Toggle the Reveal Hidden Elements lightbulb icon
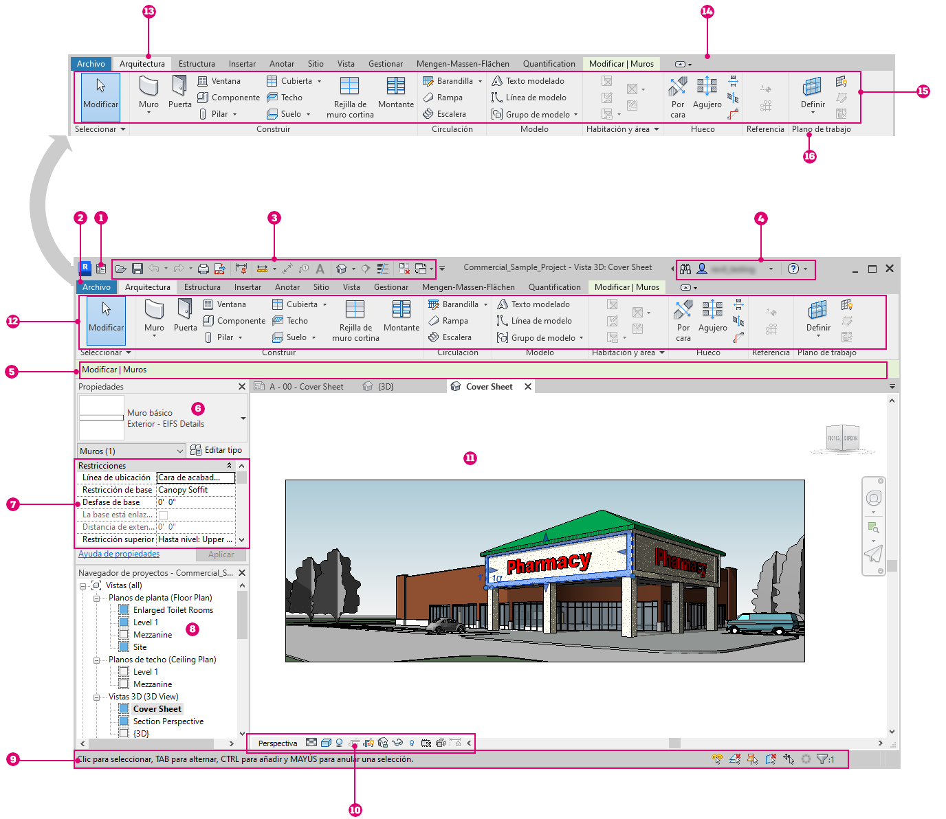The width and height of the screenshot is (946, 819). [412, 743]
